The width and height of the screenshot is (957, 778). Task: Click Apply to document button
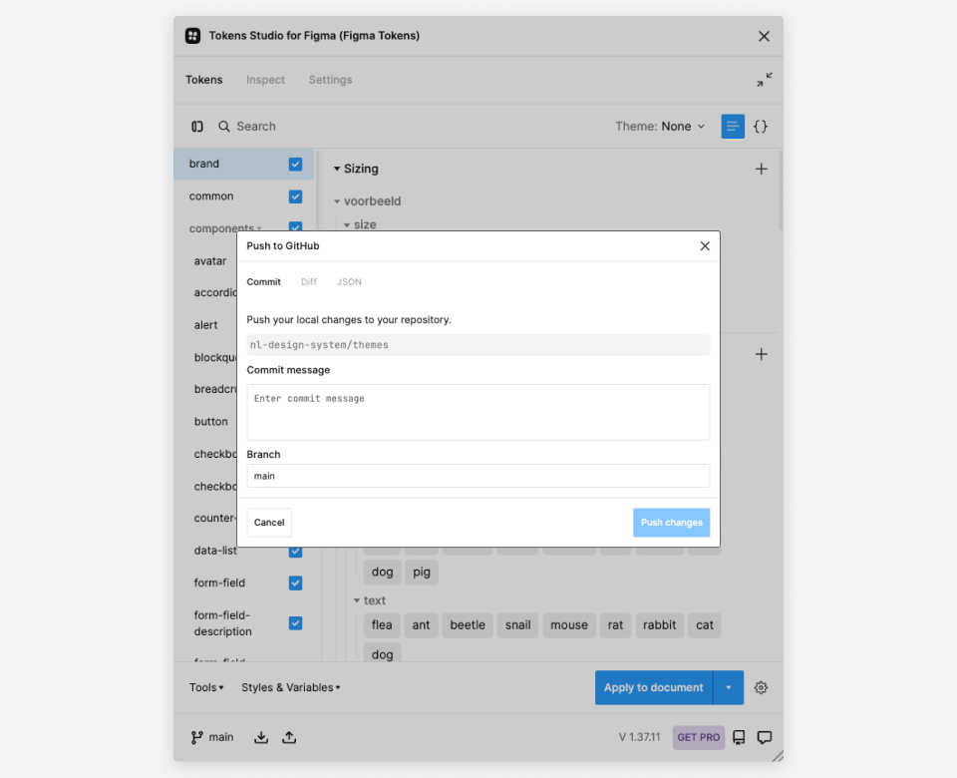point(654,687)
